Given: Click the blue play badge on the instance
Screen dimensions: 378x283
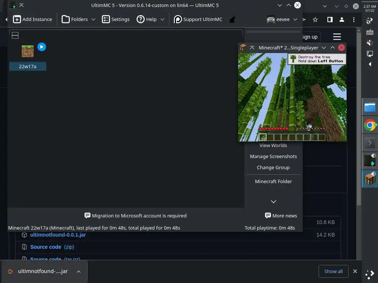Looking at the screenshot, I should (x=42, y=47).
